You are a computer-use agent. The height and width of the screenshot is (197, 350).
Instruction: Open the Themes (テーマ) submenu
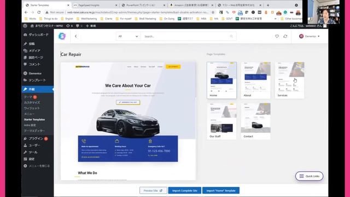coord(28,97)
